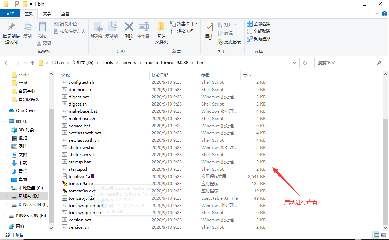This screenshot has width=389, height=240.
Task: Click Cut (剪切) in clipboard group
Action: [44, 43]
